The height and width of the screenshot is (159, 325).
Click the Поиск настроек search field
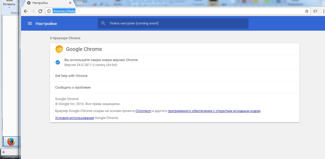[x=173, y=23]
